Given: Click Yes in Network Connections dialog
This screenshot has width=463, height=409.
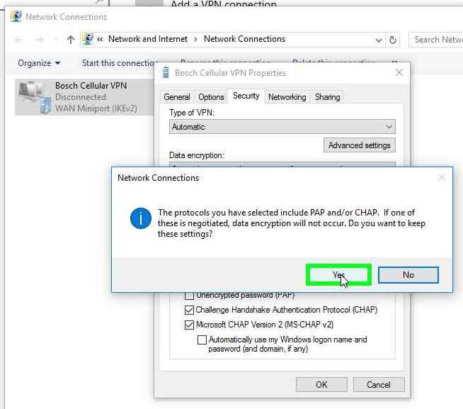Looking at the screenshot, I should (338, 275).
